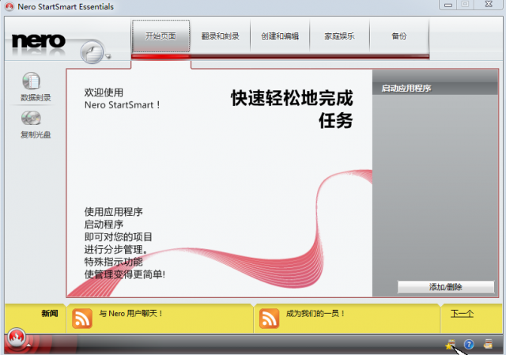The width and height of the screenshot is (506, 355).
Task: Go to the 家庭娱乐 tab
Action: point(339,36)
